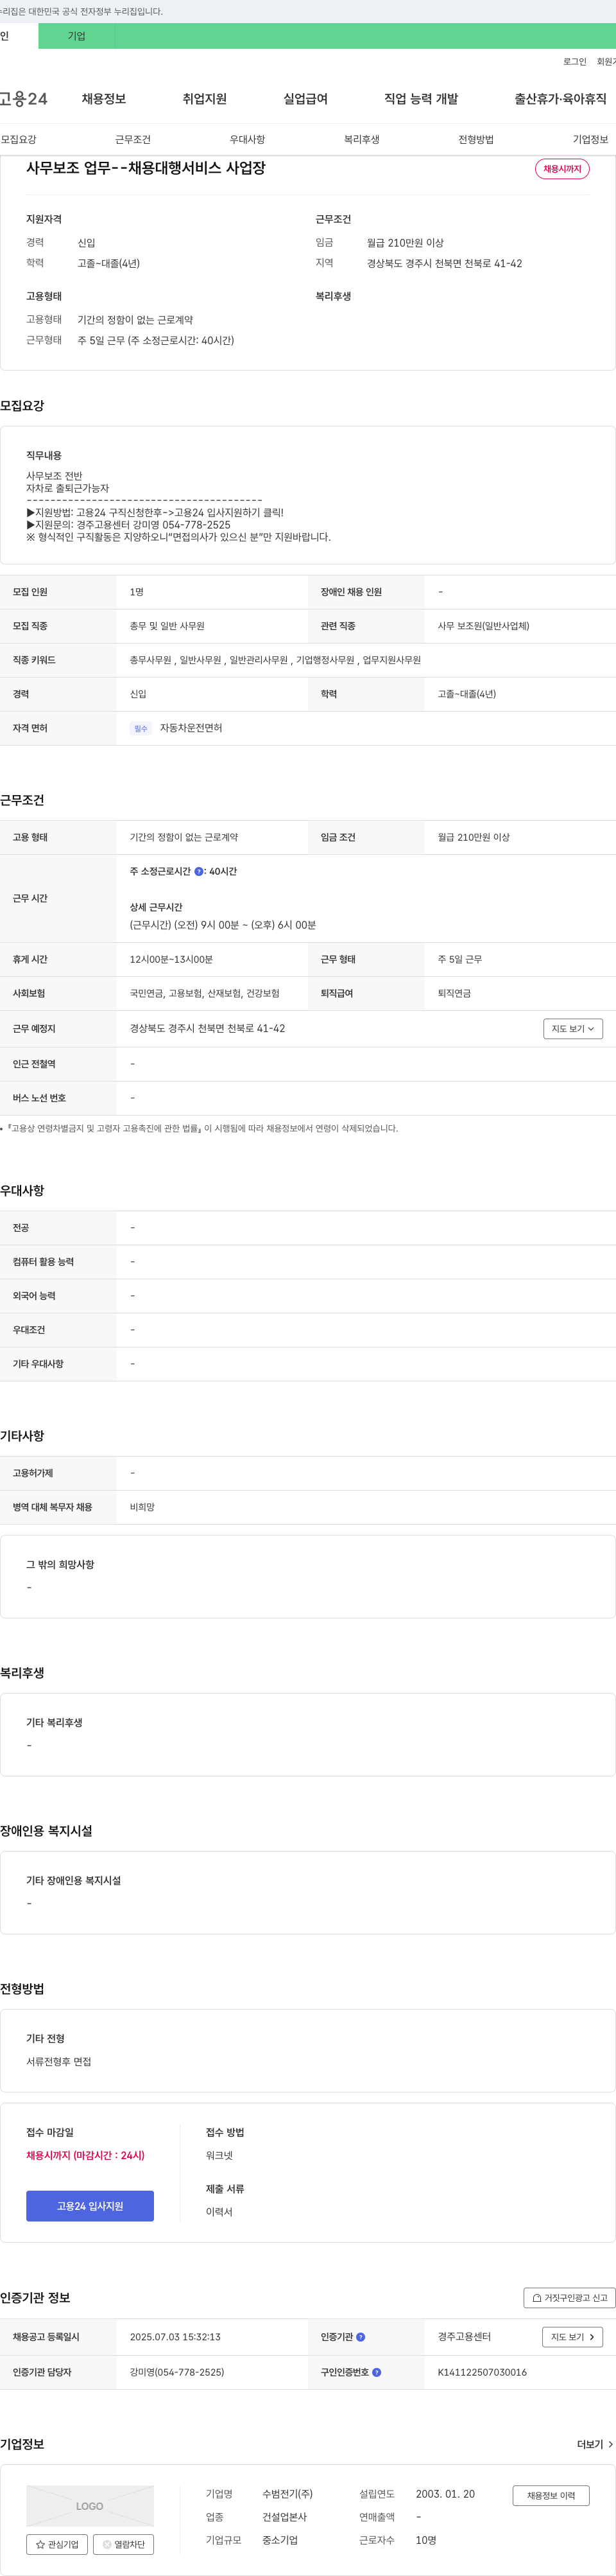Jump to the 기업정보 section tab
Viewport: 616px width, 2576px height.
point(590,139)
